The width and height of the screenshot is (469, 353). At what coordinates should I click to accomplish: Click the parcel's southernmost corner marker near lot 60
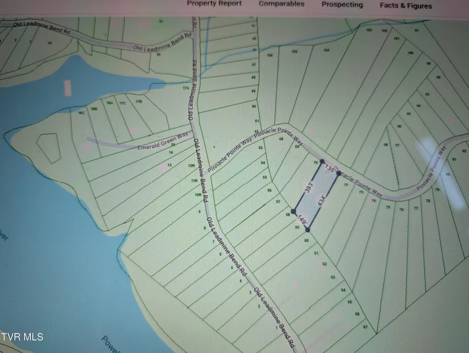[x=308, y=229]
